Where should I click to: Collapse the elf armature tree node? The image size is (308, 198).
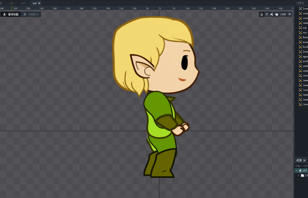pyautogui.click(x=297, y=171)
